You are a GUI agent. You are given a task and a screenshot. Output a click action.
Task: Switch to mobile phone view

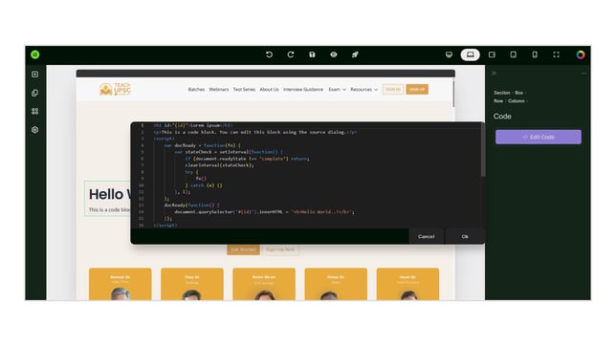535,54
